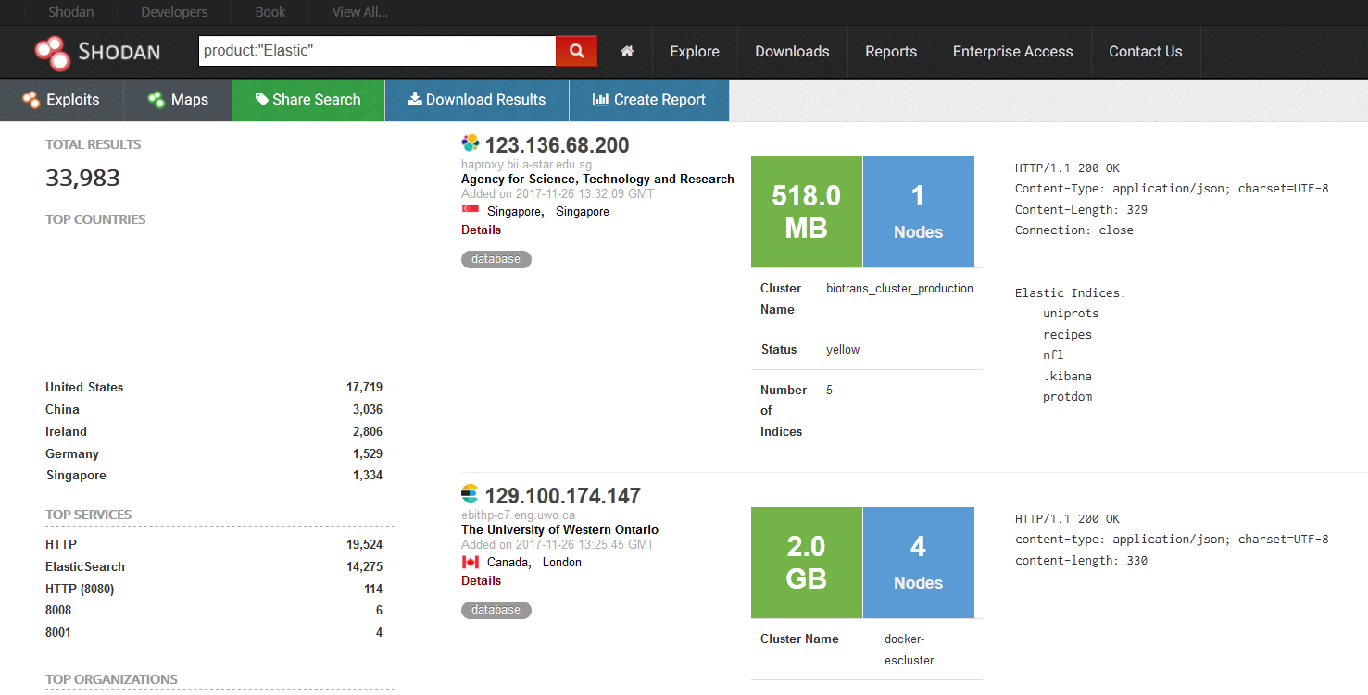Click the Shodan logo icon

(x=53, y=52)
